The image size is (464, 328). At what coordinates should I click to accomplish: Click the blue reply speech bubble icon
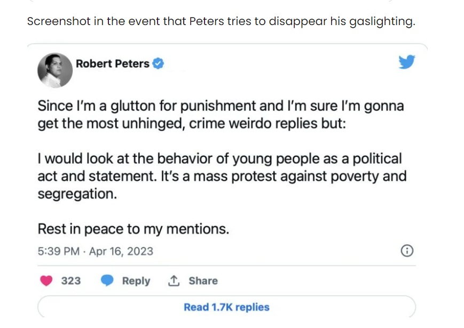pos(107,281)
